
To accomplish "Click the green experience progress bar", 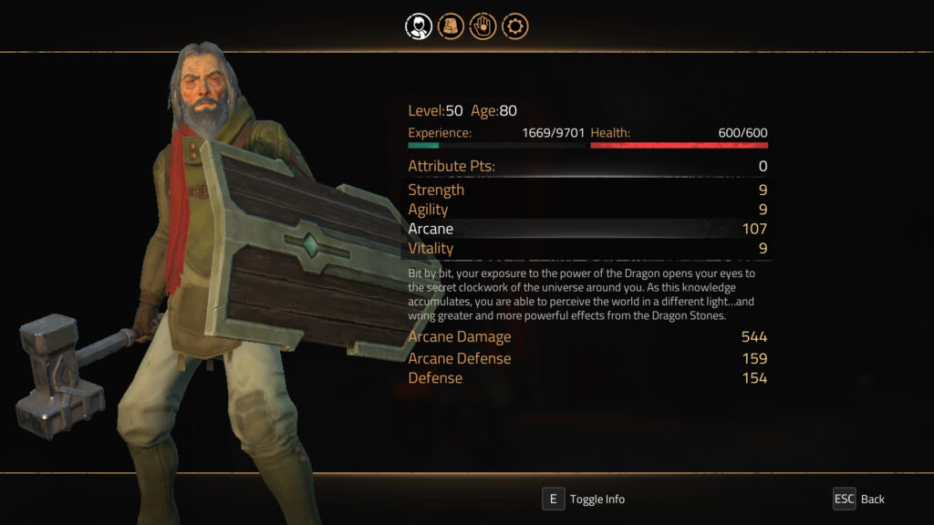I will point(496,145).
